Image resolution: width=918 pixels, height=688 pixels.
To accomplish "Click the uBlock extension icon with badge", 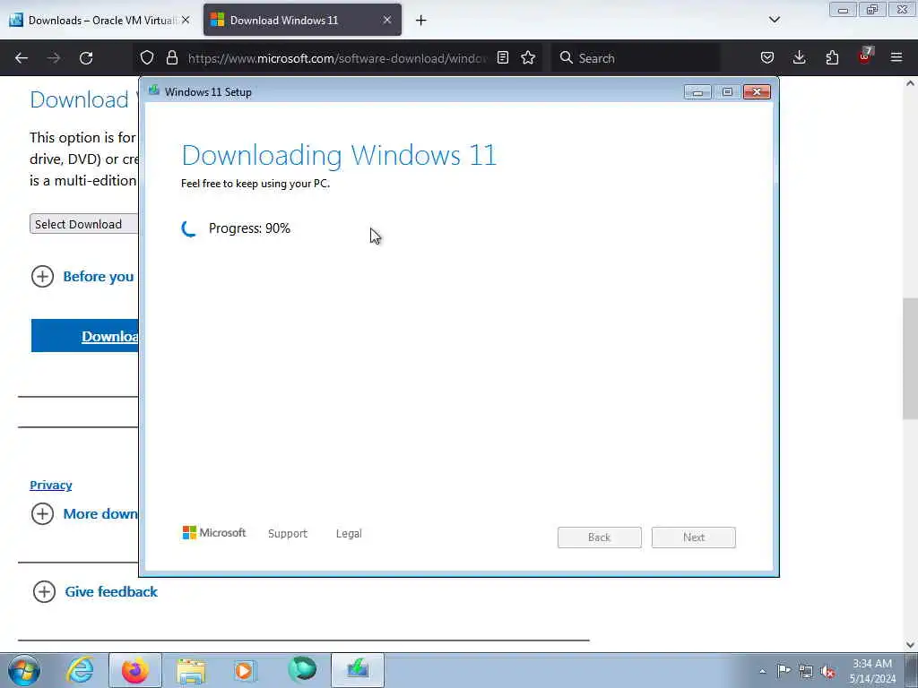I will click(865, 56).
